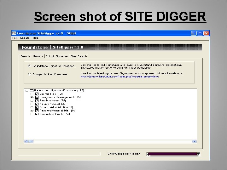This screenshot has height=170, width=227.
Task: Expand the Error Messages tree node
Action: tap(32, 101)
